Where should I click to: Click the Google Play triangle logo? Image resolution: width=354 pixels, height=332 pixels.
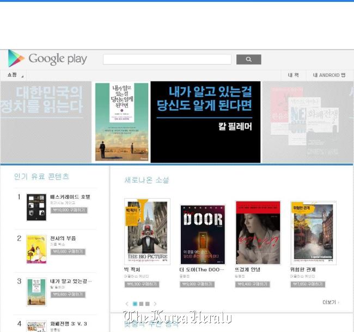coord(16,59)
